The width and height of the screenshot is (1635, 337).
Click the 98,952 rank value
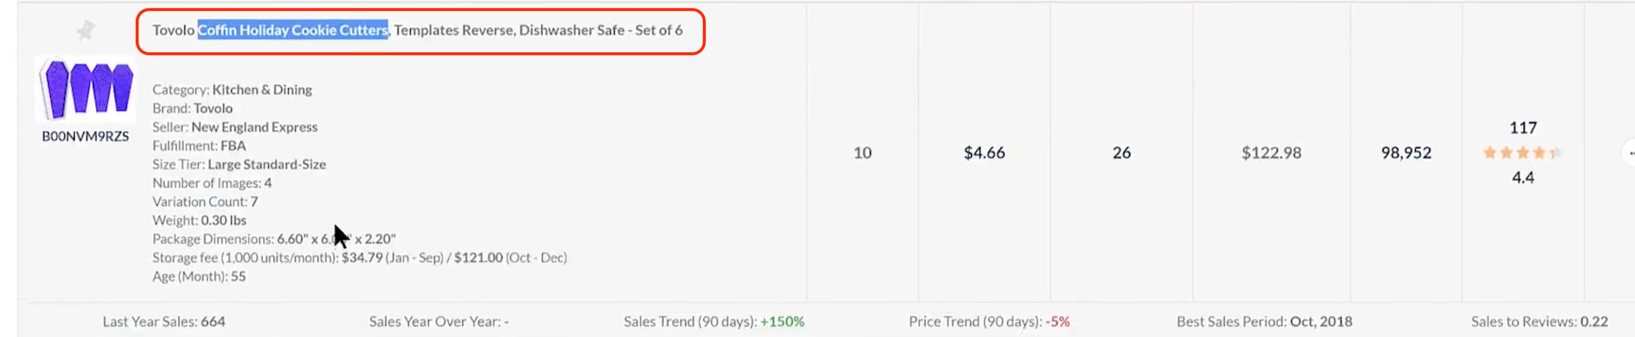[1406, 152]
